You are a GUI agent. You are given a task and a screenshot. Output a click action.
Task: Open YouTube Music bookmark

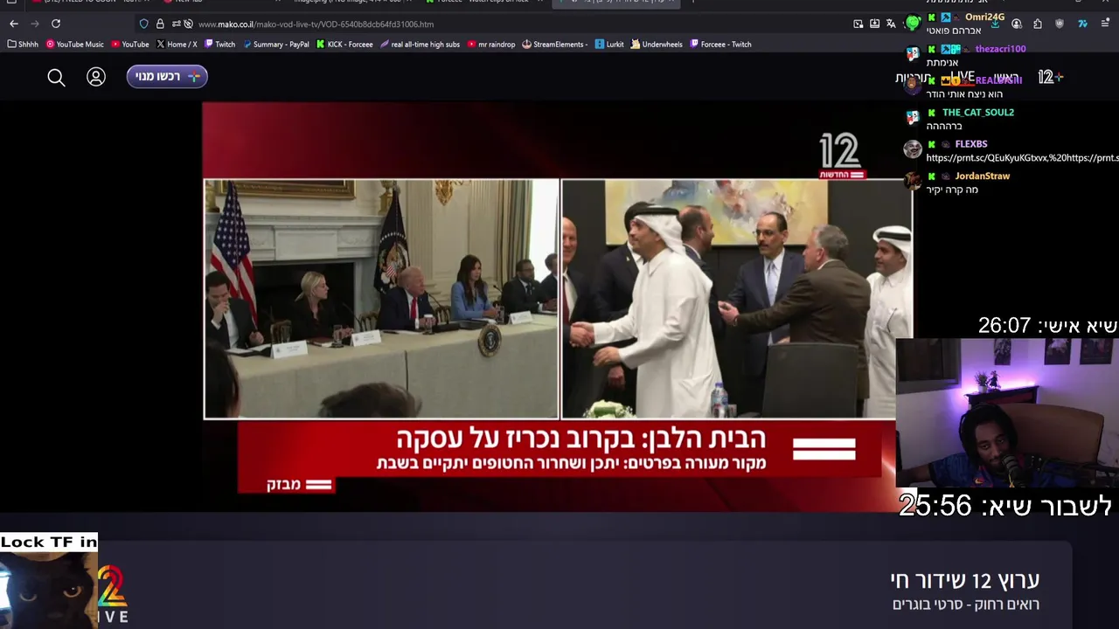[74, 44]
